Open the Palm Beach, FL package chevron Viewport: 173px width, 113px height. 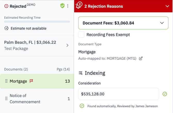pos(67,46)
